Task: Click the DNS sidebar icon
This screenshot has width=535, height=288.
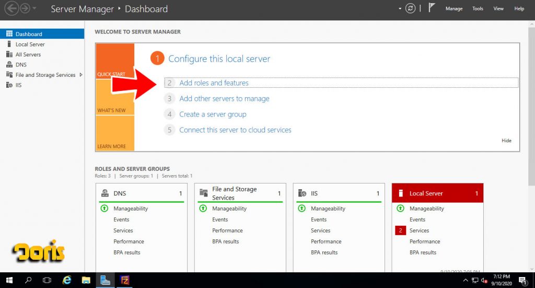Action: [9, 64]
